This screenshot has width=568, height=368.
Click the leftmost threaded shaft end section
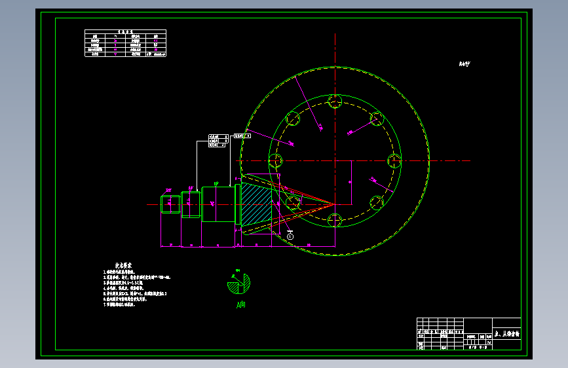[x=170, y=204]
